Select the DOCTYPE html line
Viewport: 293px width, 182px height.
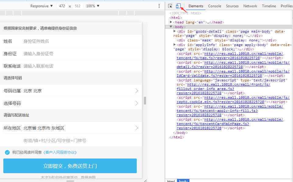click(x=185, y=13)
